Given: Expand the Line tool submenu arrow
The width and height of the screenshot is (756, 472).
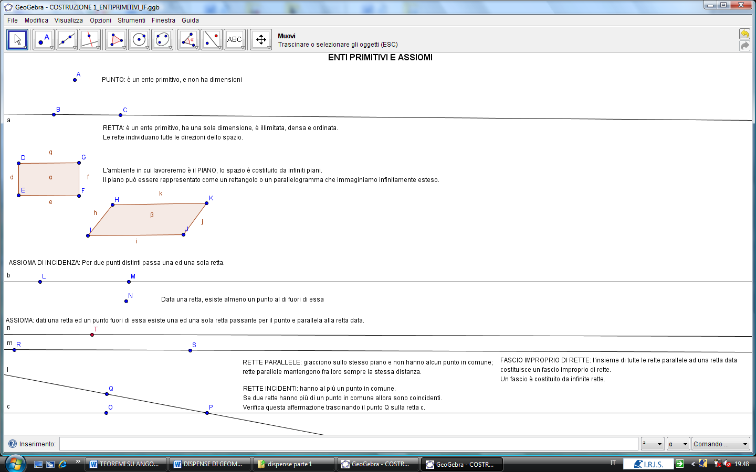Looking at the screenshot, I should pos(75,48).
